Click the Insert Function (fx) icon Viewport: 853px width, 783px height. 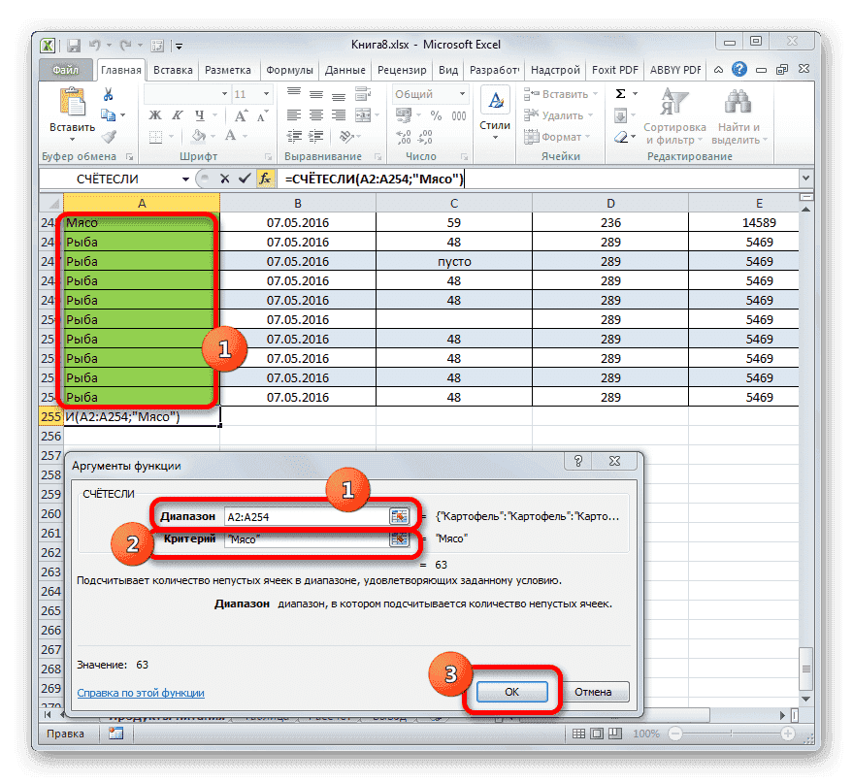(265, 179)
